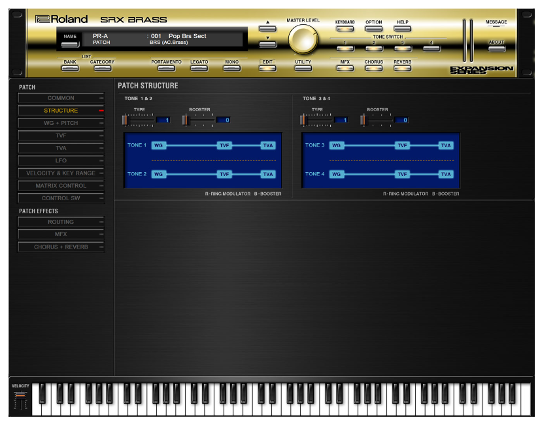Open the Common patch section

click(61, 98)
